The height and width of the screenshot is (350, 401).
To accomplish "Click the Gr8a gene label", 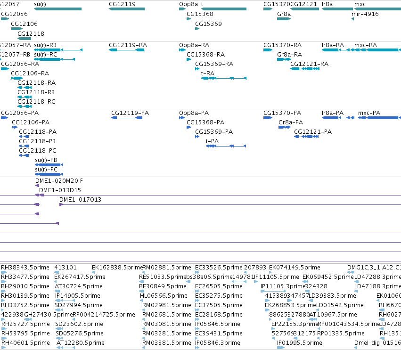I will tap(284, 14).
